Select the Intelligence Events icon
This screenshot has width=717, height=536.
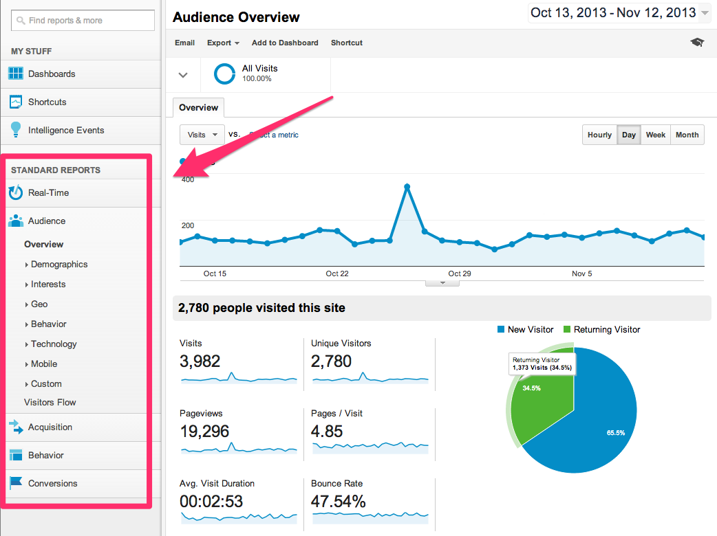[15, 130]
